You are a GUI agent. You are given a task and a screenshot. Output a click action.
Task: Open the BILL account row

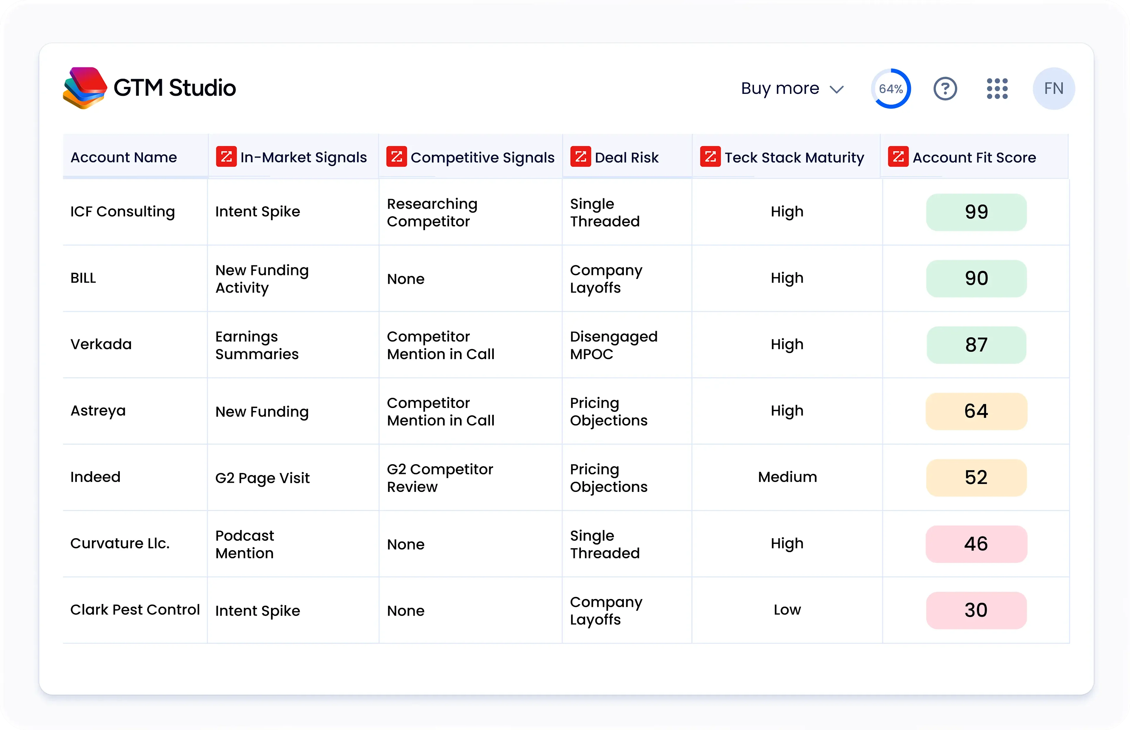83,278
